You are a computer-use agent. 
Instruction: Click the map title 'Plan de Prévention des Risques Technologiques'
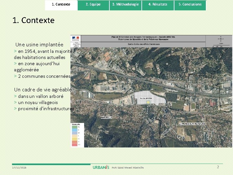pyautogui.click(x=143, y=37)
